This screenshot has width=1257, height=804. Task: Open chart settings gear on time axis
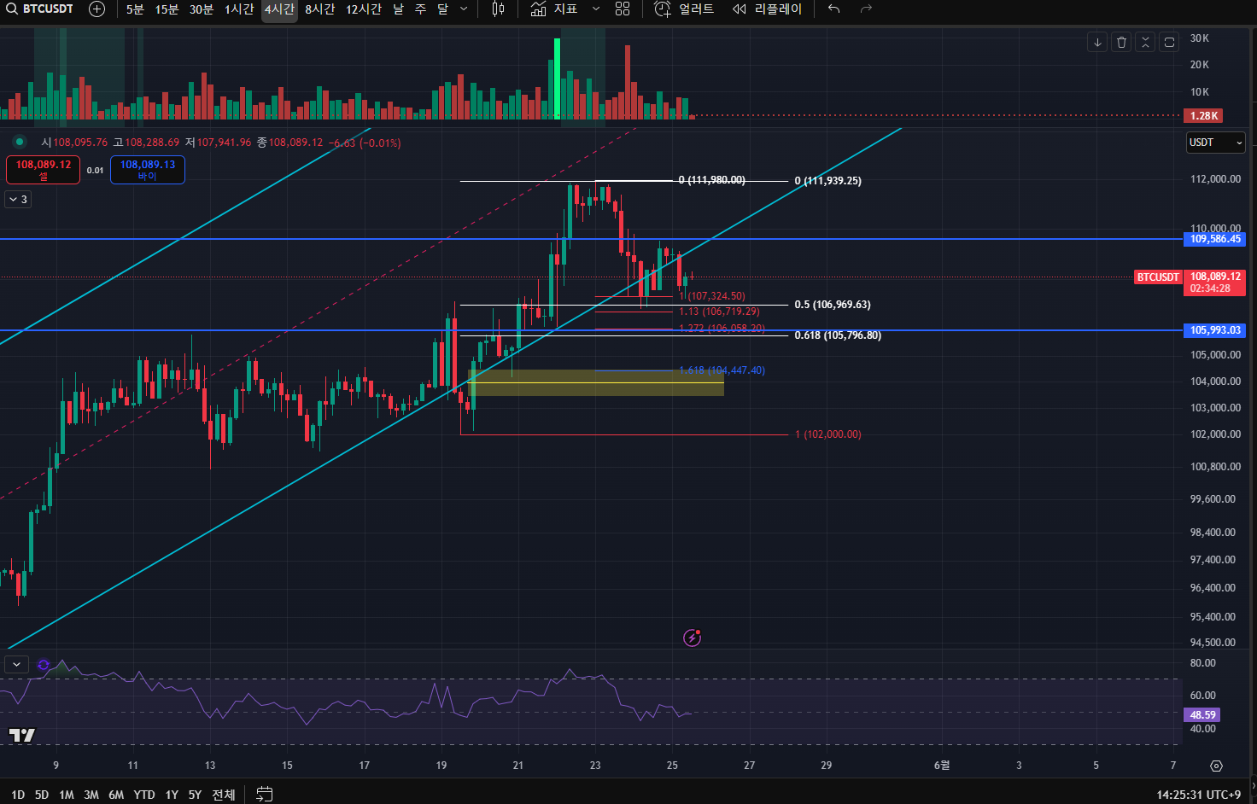[x=1216, y=766]
